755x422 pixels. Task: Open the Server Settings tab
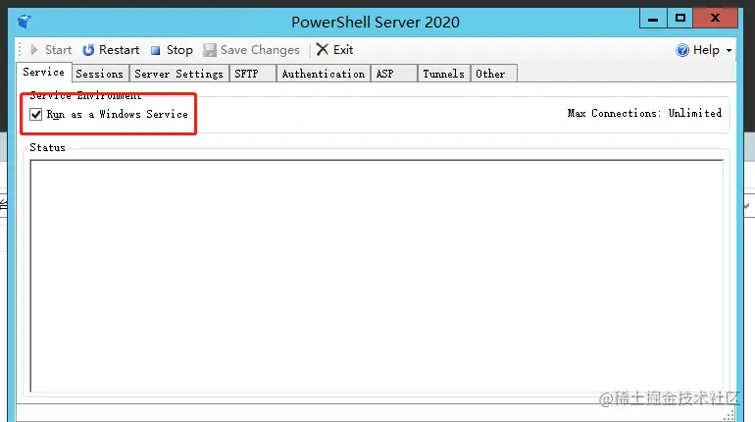tap(178, 74)
